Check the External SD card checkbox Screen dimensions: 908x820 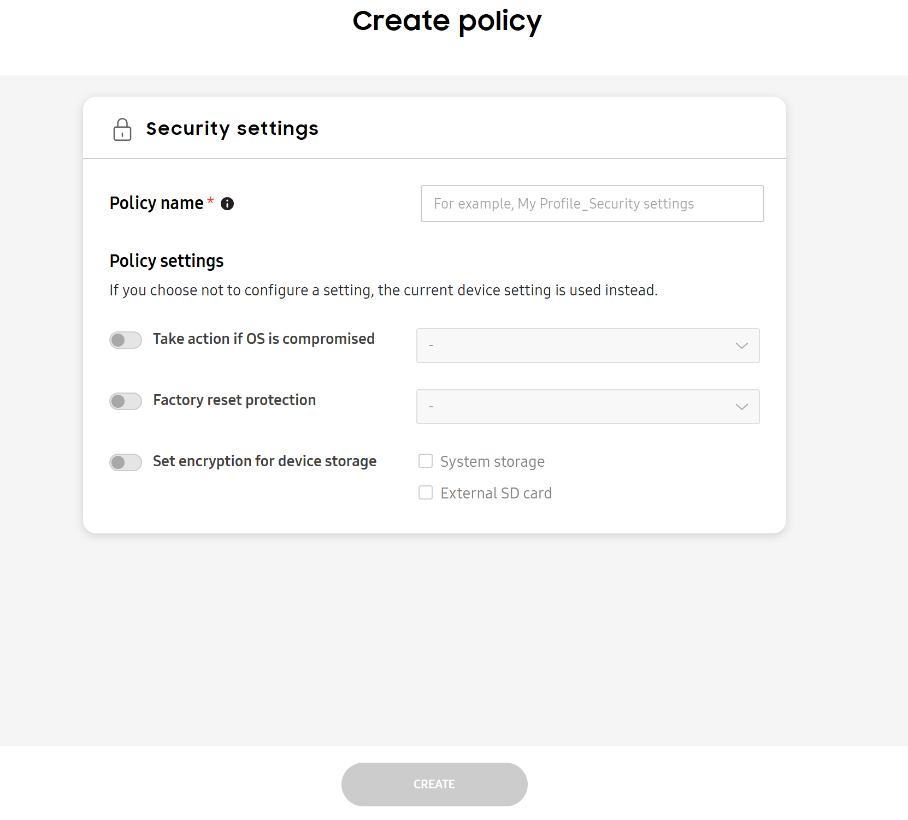[x=426, y=492]
